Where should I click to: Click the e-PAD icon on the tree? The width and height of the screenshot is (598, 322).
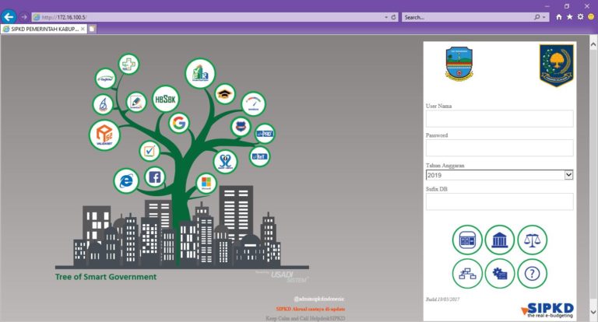[265, 134]
